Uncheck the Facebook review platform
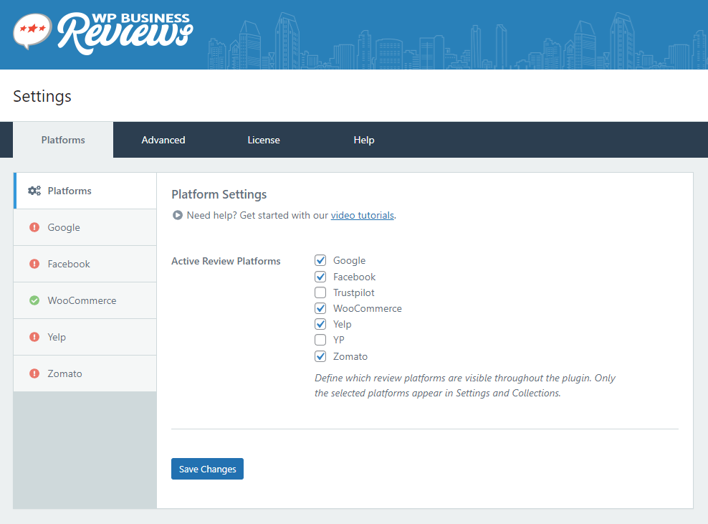Image resolution: width=708 pixels, height=524 pixels. pos(320,276)
